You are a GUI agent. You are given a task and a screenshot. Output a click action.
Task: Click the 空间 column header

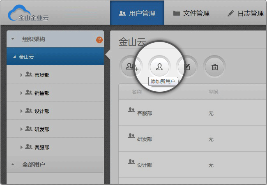pos(213,92)
